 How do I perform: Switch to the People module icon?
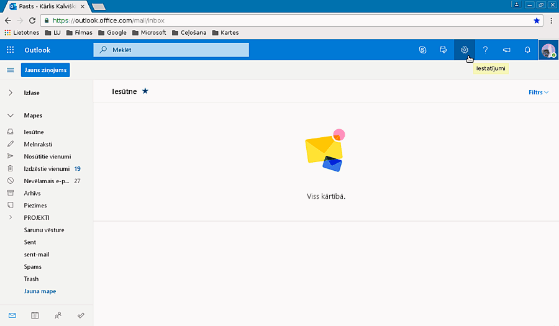tap(58, 315)
